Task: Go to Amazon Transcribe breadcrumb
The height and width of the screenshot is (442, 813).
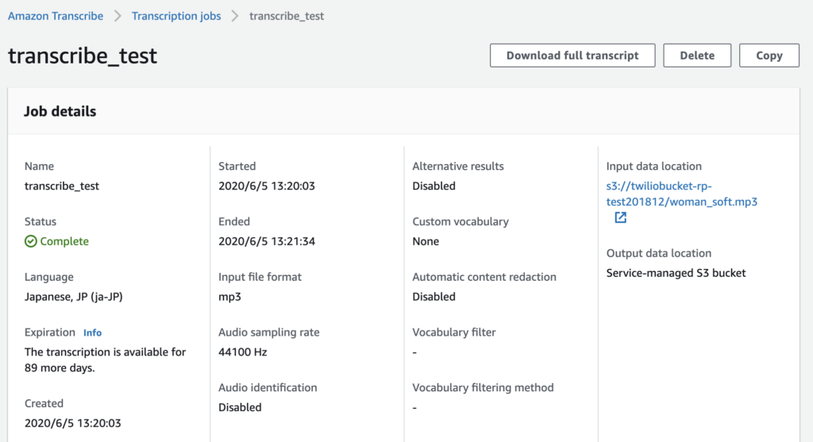Action: pos(56,16)
